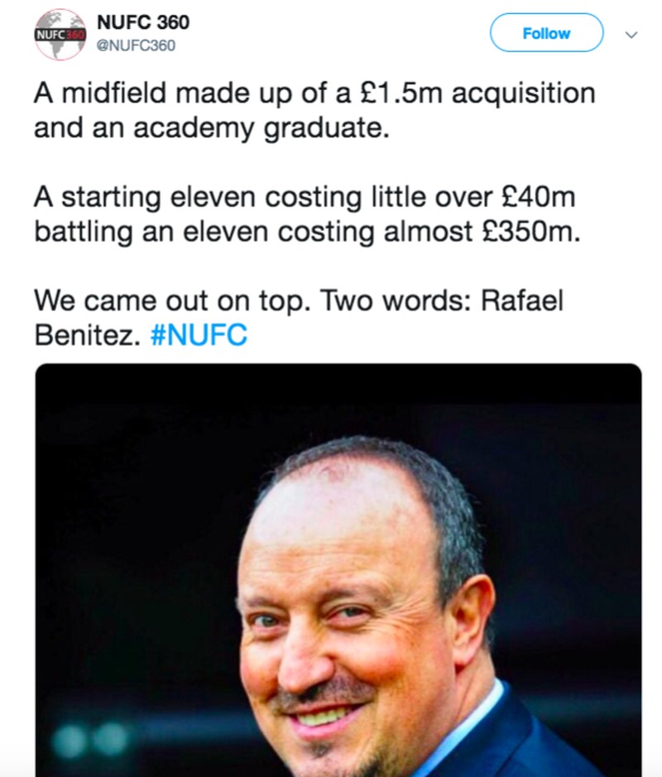The width and height of the screenshot is (662, 777).
Task: Click the text "and an academy graduate."
Action: 211,128
